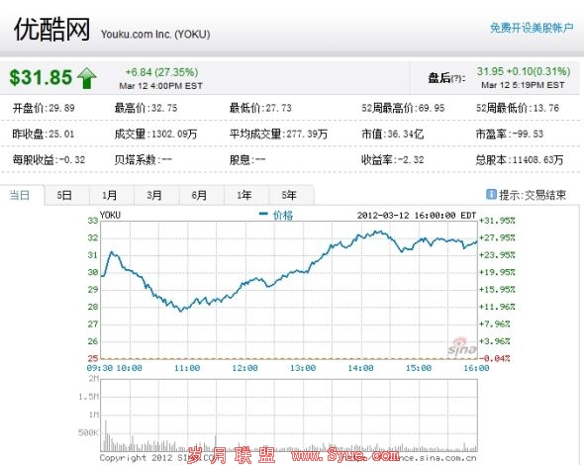Viewport: 584px width, 465px height.
Task: Click the after-hours 31.95 +0.10(0.31%) value
Action: pyautogui.click(x=524, y=71)
